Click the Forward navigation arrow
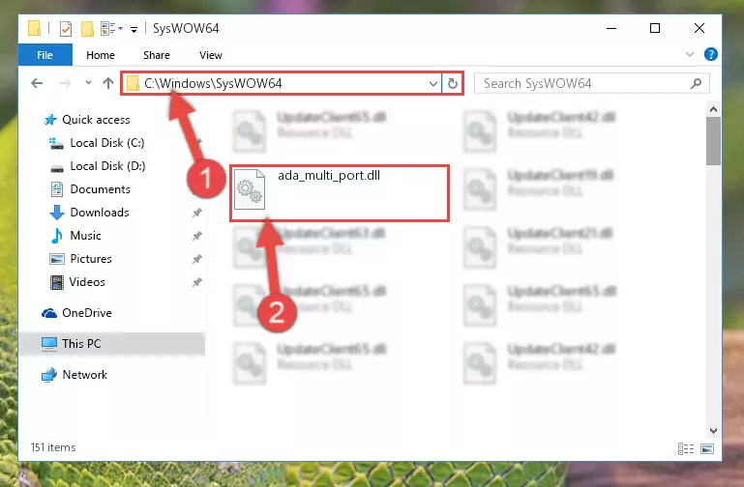The image size is (744, 487). click(x=65, y=83)
